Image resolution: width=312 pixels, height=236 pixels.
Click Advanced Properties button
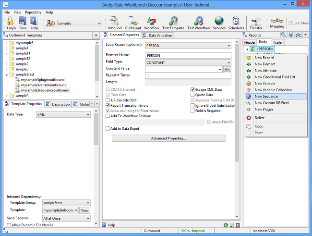168,138
